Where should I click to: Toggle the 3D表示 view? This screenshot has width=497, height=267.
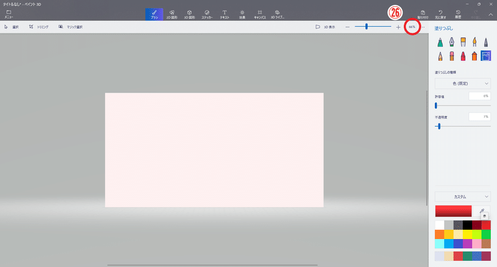point(325,27)
